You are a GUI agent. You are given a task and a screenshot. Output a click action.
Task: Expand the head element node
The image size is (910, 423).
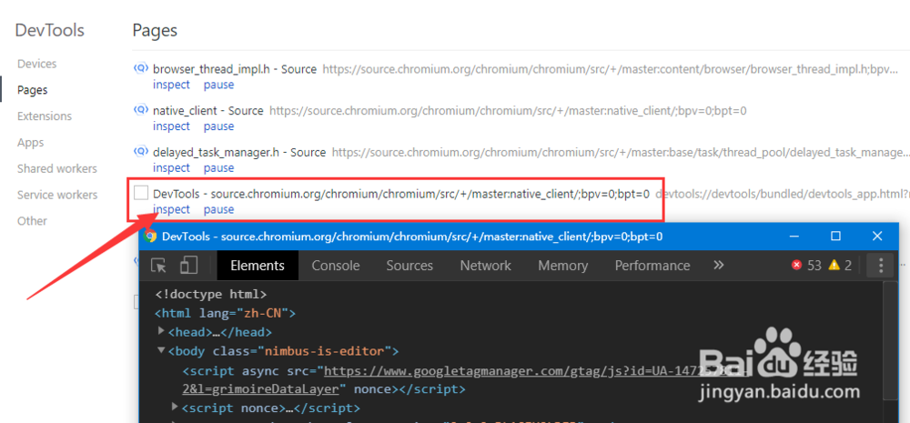click(x=161, y=331)
